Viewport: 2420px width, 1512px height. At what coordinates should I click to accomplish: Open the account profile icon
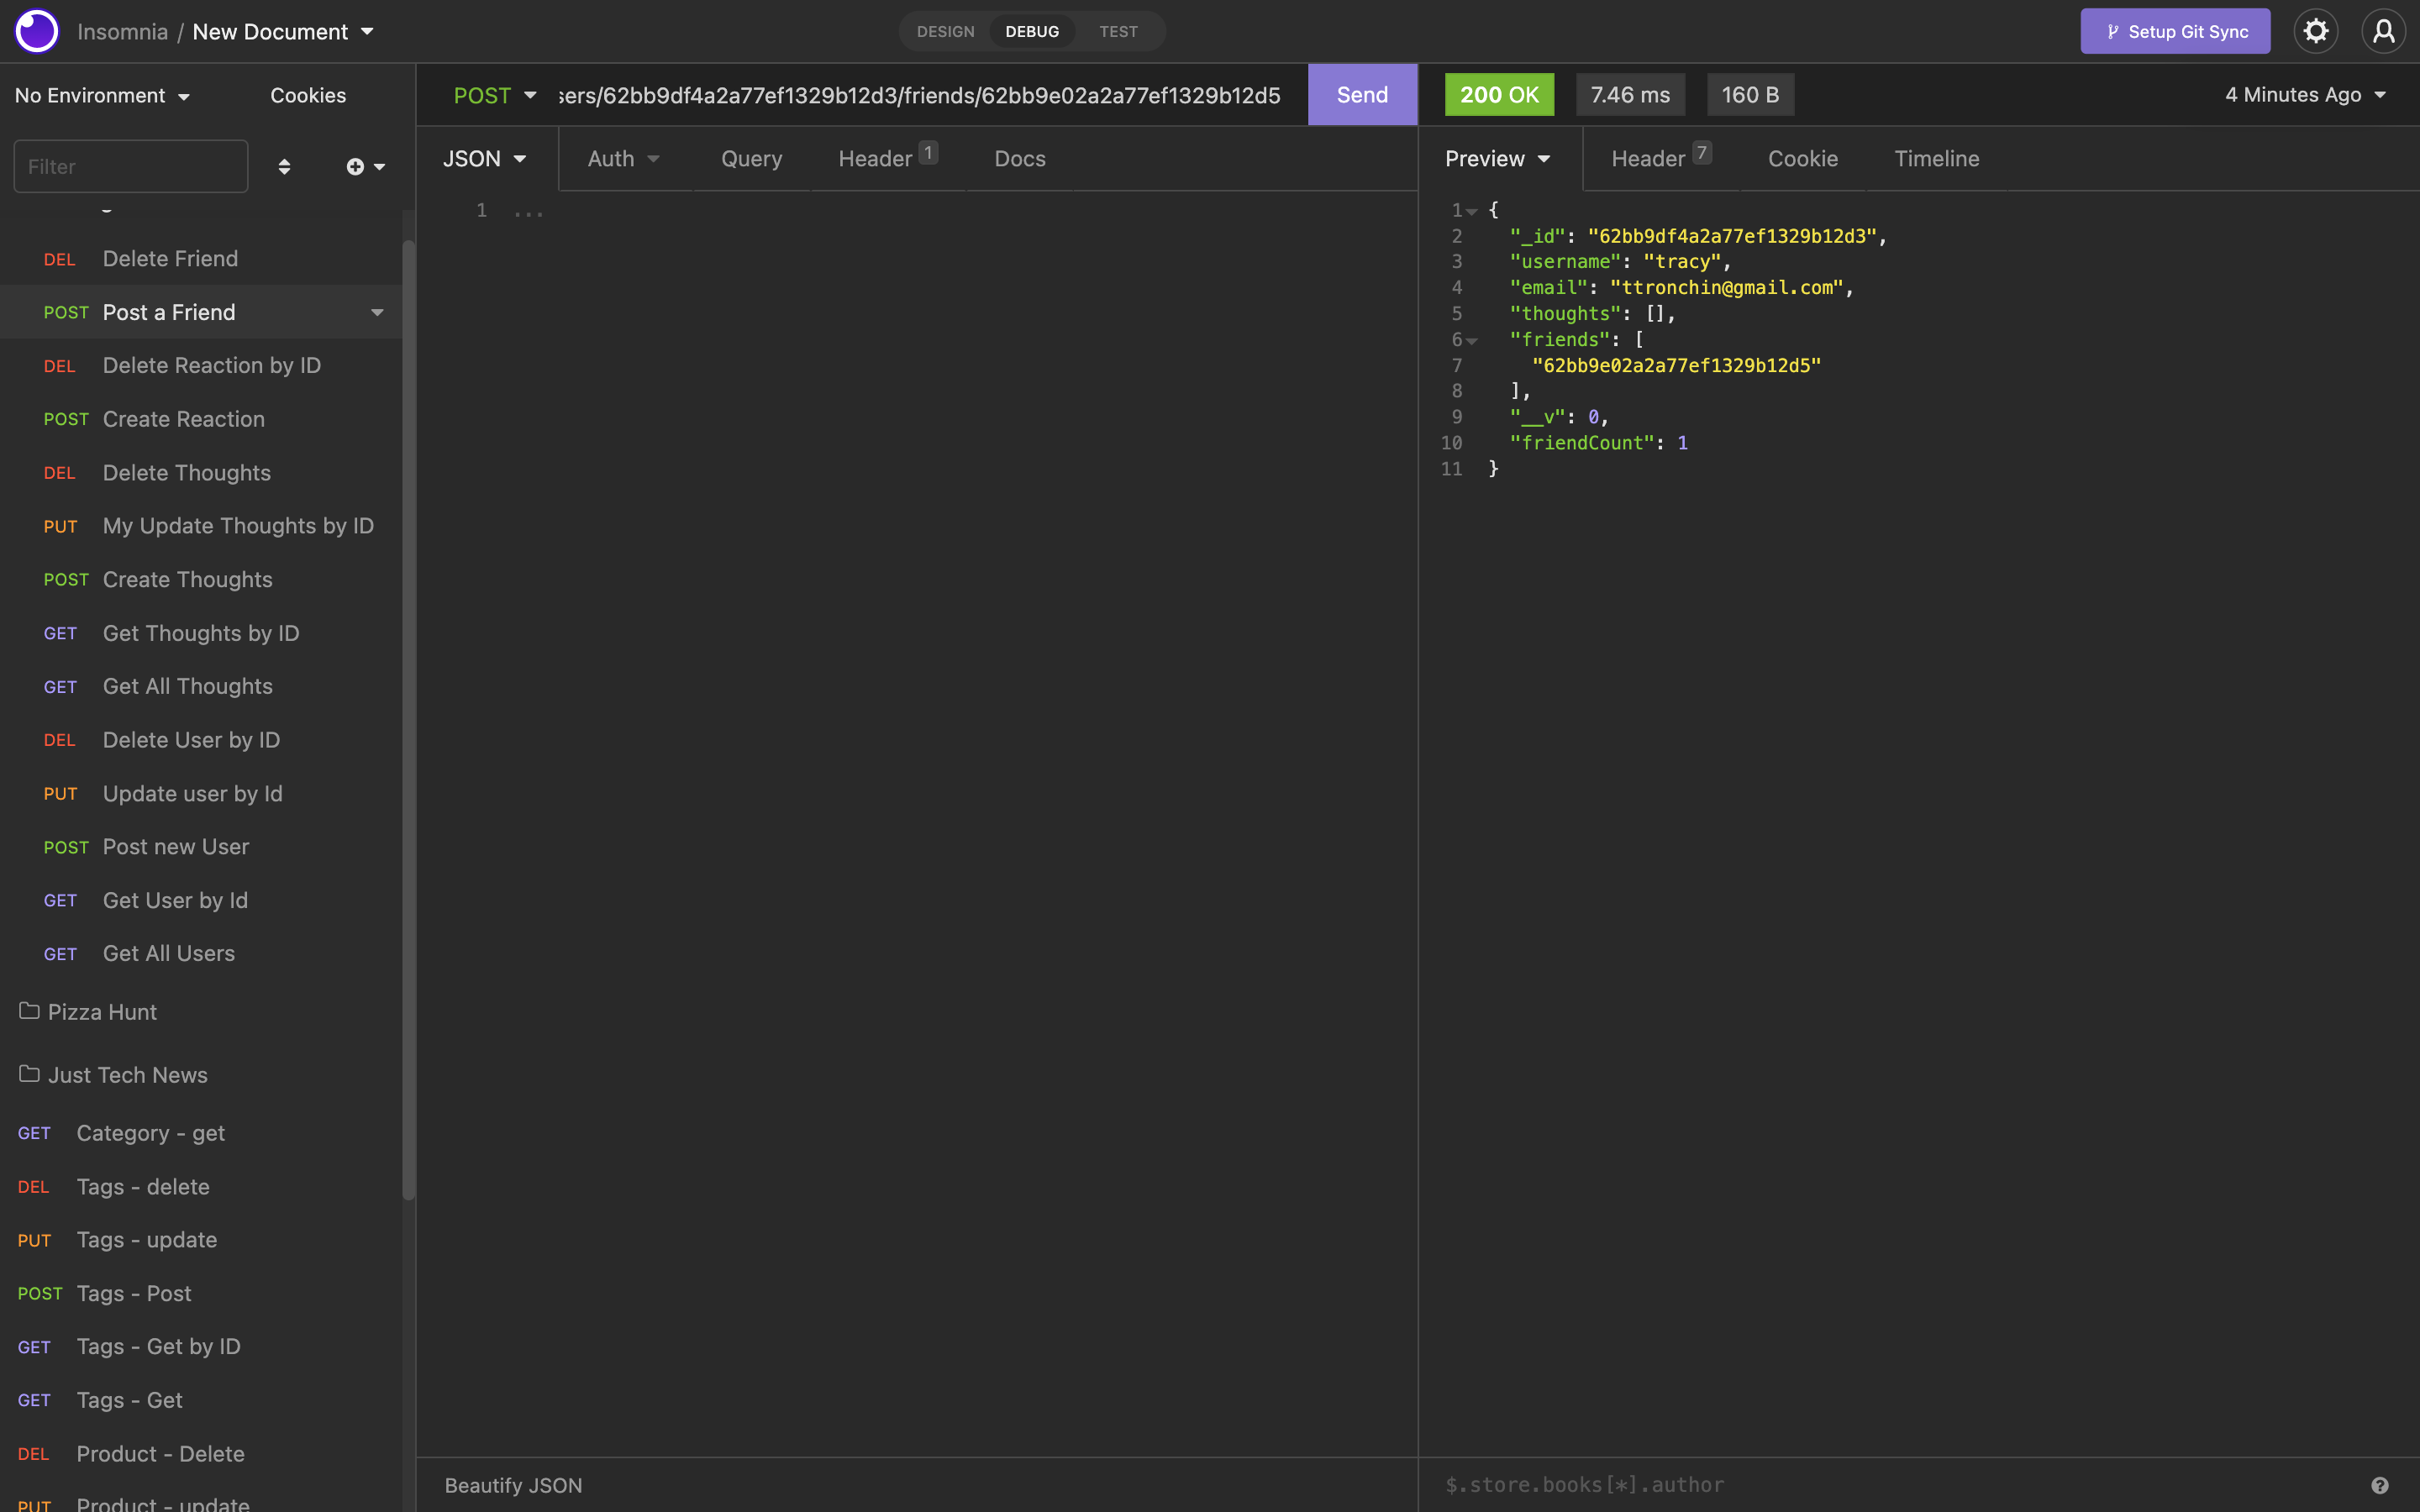click(x=2384, y=31)
